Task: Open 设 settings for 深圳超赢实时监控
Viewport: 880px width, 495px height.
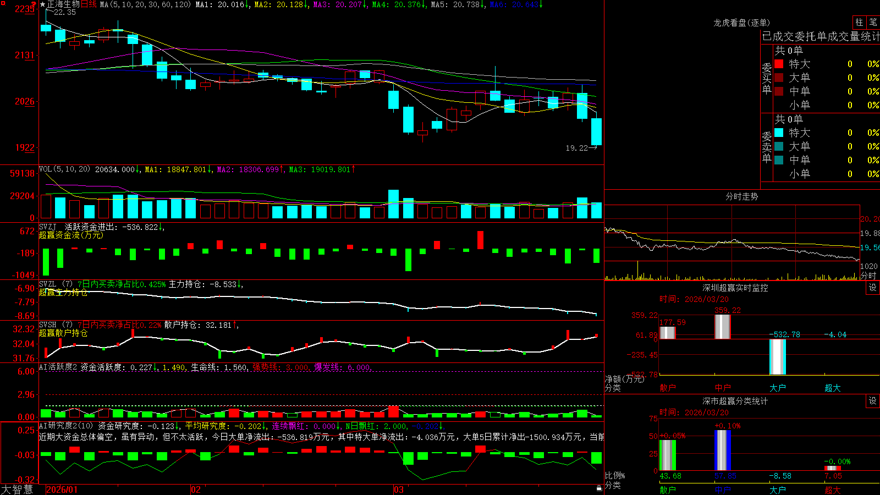Action: (x=873, y=288)
